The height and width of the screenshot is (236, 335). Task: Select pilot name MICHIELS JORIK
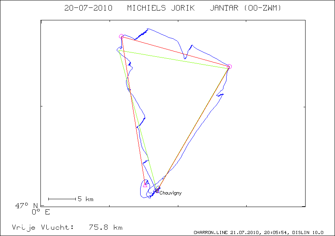[x=161, y=8]
